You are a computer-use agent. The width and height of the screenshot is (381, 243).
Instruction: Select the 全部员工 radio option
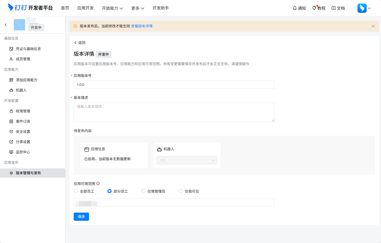coord(76,191)
